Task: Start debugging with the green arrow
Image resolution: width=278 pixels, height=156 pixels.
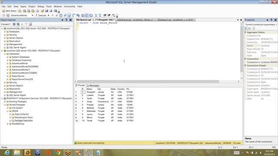Action: coord(48,16)
